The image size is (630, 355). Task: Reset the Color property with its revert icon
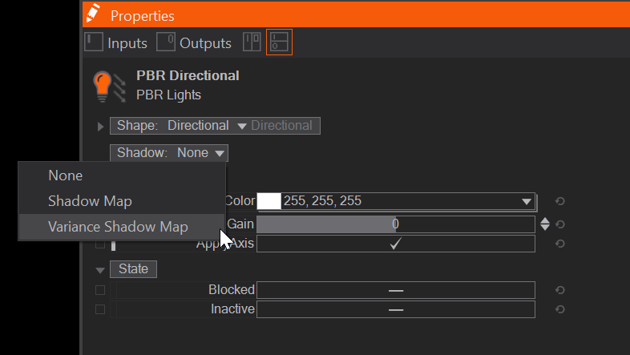coord(560,202)
